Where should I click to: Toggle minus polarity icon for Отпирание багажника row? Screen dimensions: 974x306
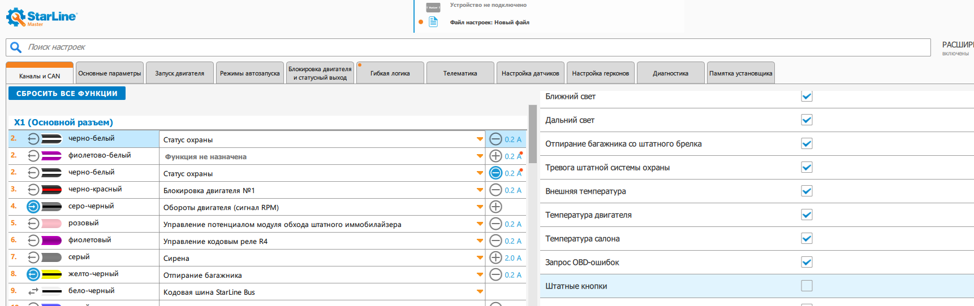pos(495,274)
